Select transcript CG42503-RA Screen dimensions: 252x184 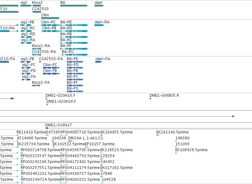tap(44, 52)
